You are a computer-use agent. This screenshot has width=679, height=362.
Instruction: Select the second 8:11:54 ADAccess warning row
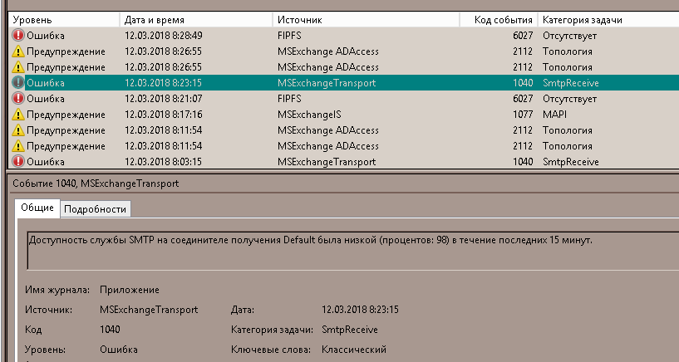coord(344,146)
